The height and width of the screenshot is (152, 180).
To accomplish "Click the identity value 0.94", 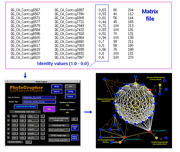I will tap(102, 38).
